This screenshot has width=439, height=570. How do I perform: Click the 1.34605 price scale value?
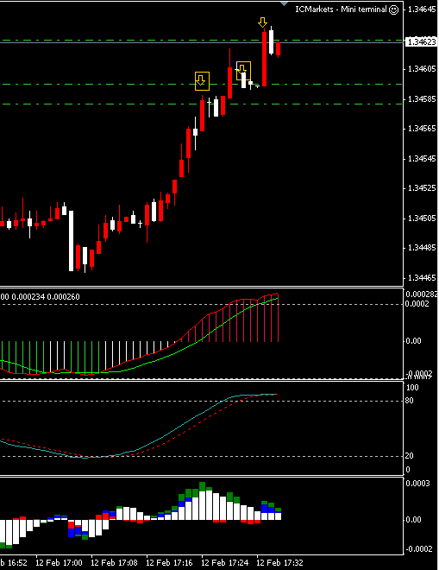[x=422, y=69]
